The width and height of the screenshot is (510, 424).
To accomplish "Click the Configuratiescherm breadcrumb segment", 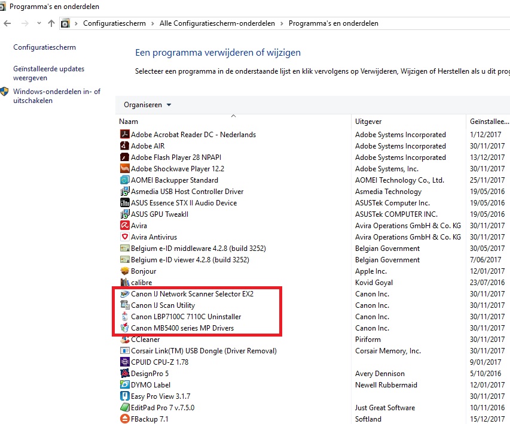I will [114, 23].
